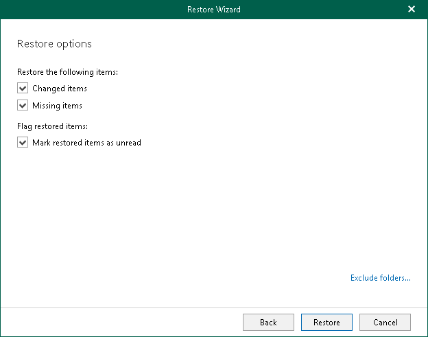Screen dimensions: 428x337
Task: Uncheck the Changed items checkbox
Action: tap(23, 89)
